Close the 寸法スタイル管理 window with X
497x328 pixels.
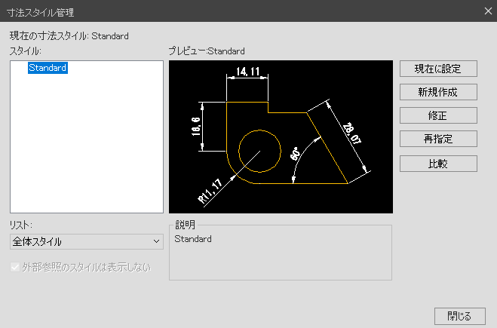tap(488, 11)
